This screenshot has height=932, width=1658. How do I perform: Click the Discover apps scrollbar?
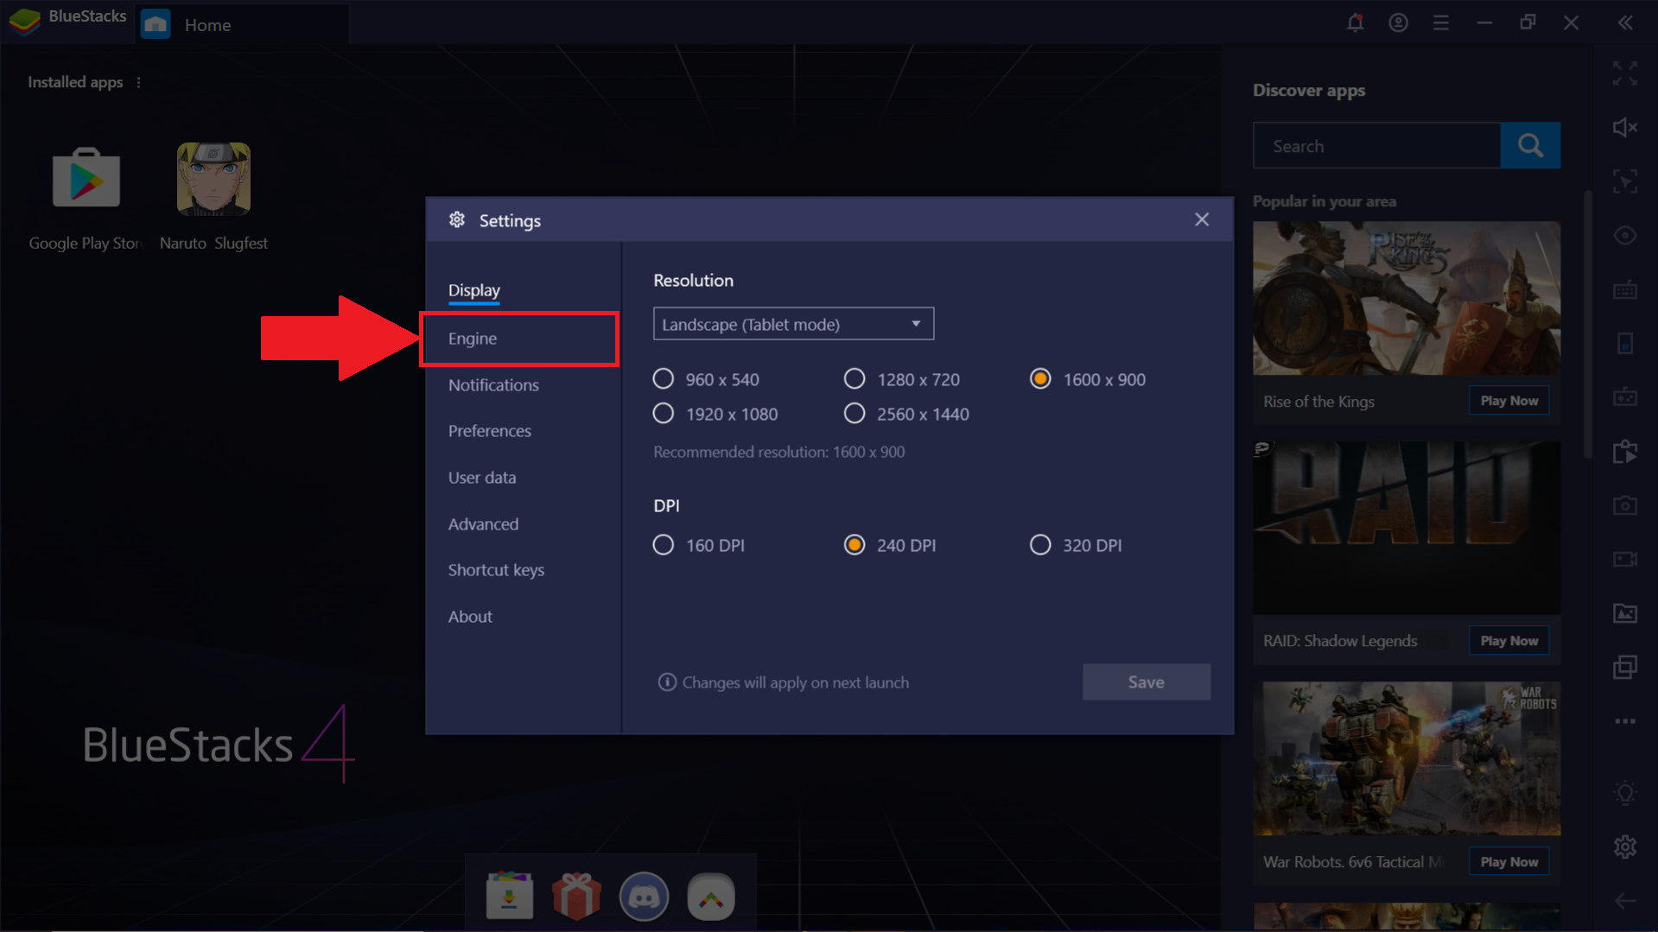tap(1588, 325)
